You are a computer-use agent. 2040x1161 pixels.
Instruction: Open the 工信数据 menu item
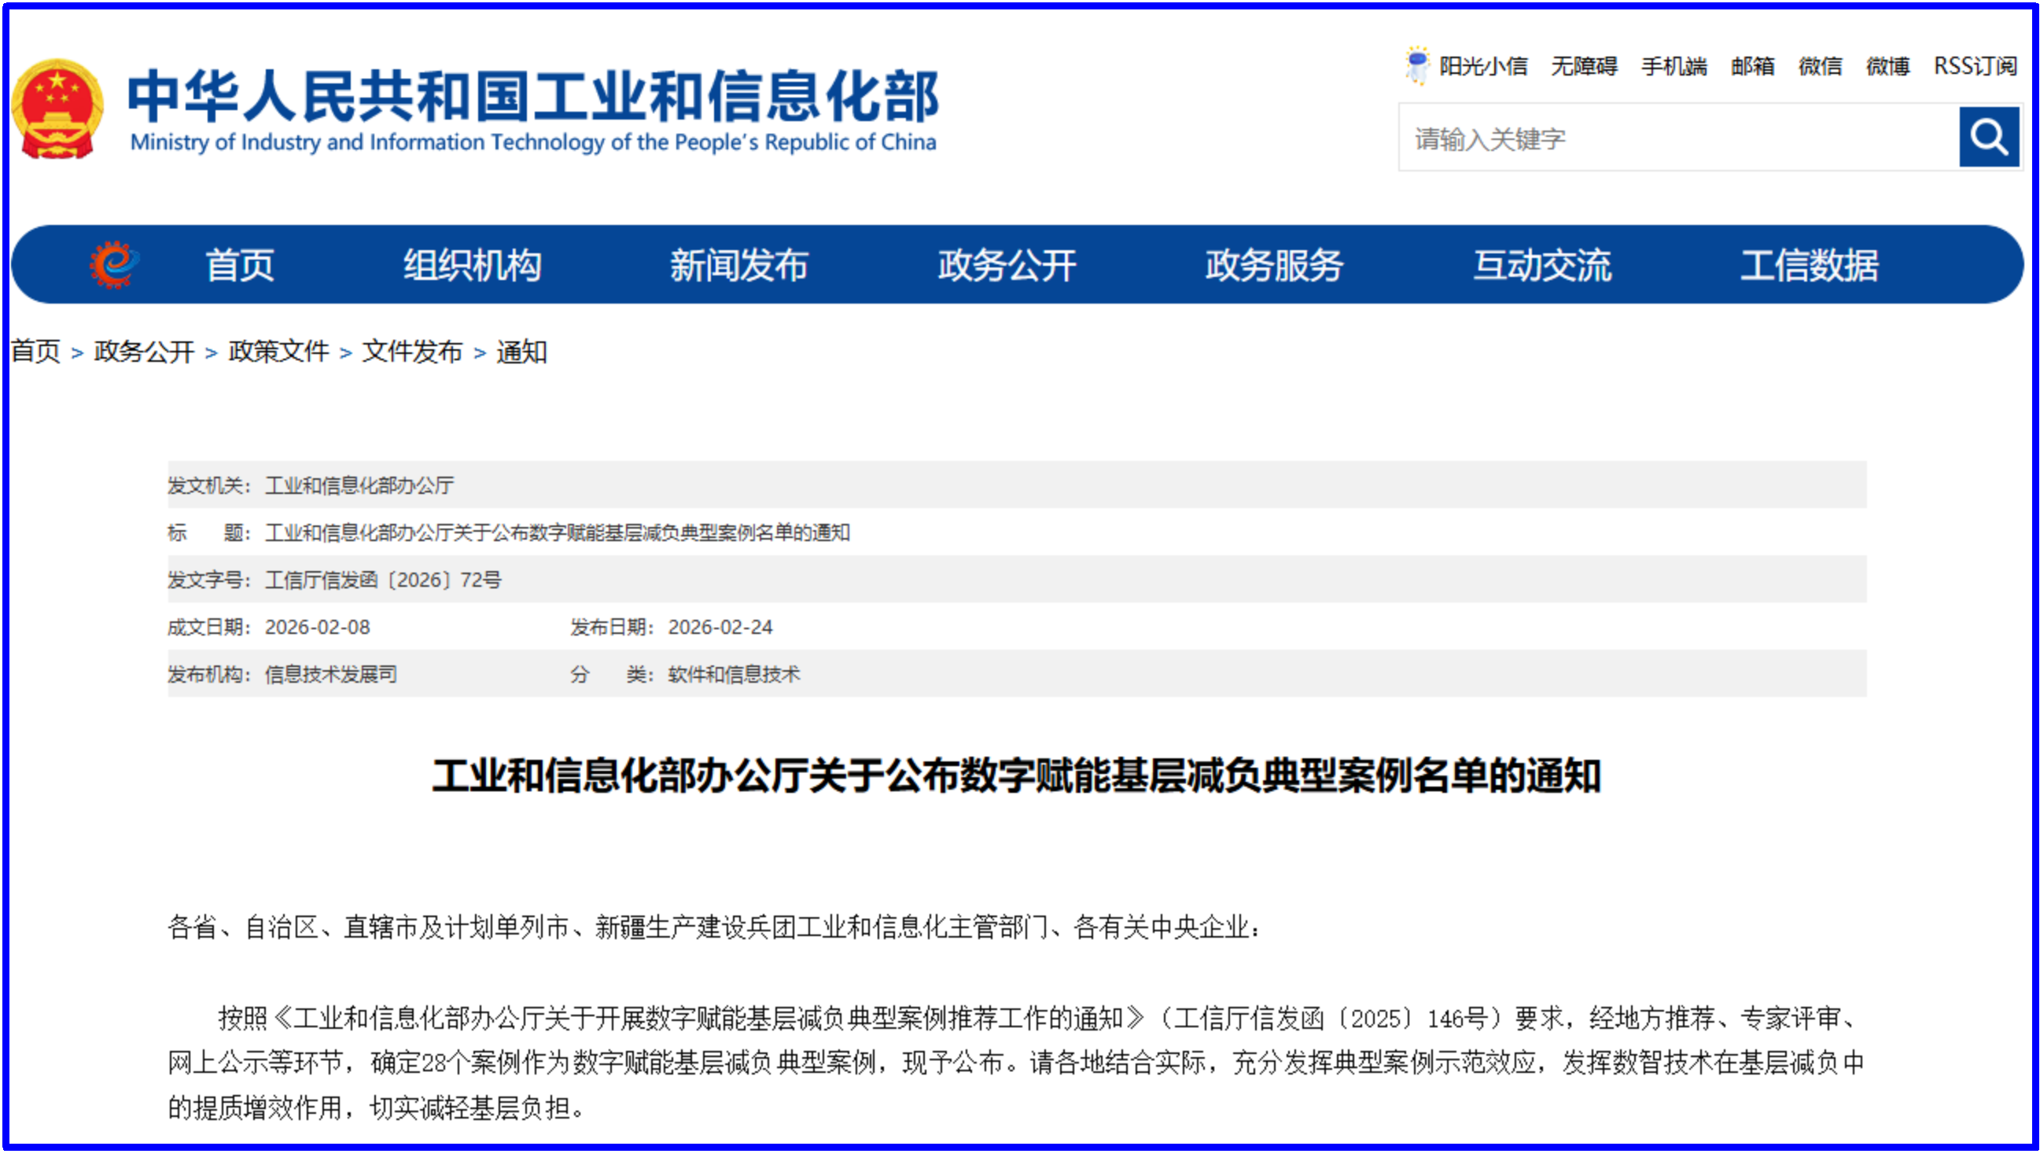coord(1811,267)
